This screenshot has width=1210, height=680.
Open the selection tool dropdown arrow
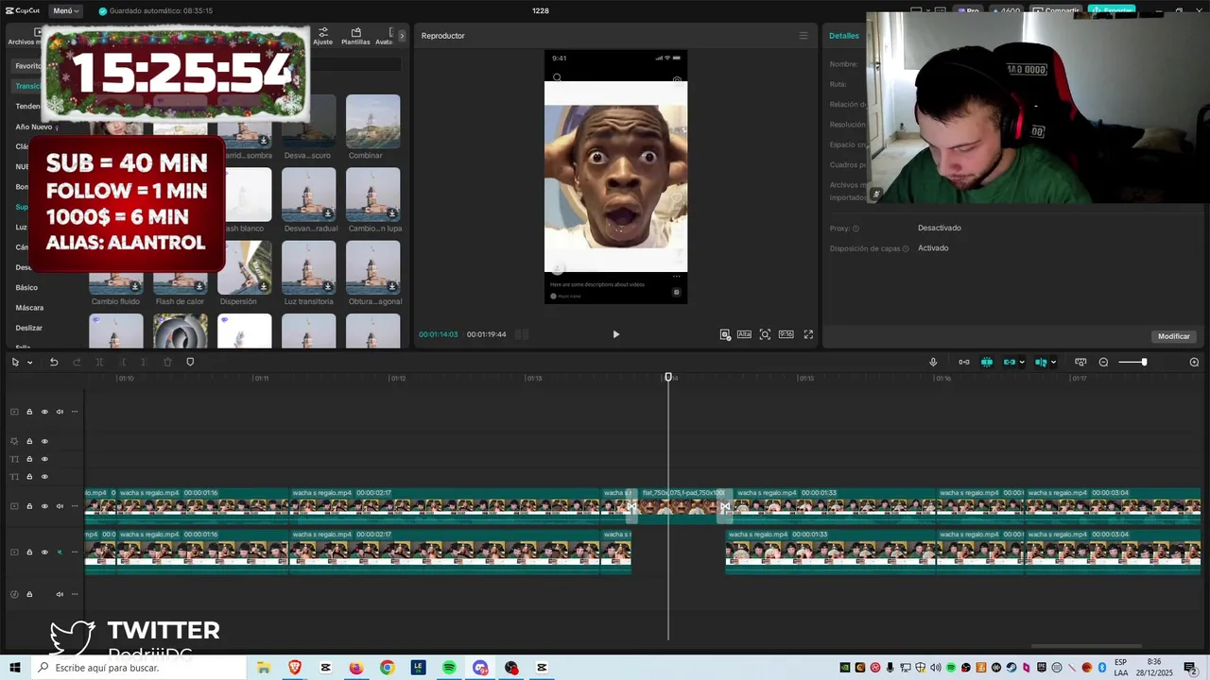[x=29, y=363]
